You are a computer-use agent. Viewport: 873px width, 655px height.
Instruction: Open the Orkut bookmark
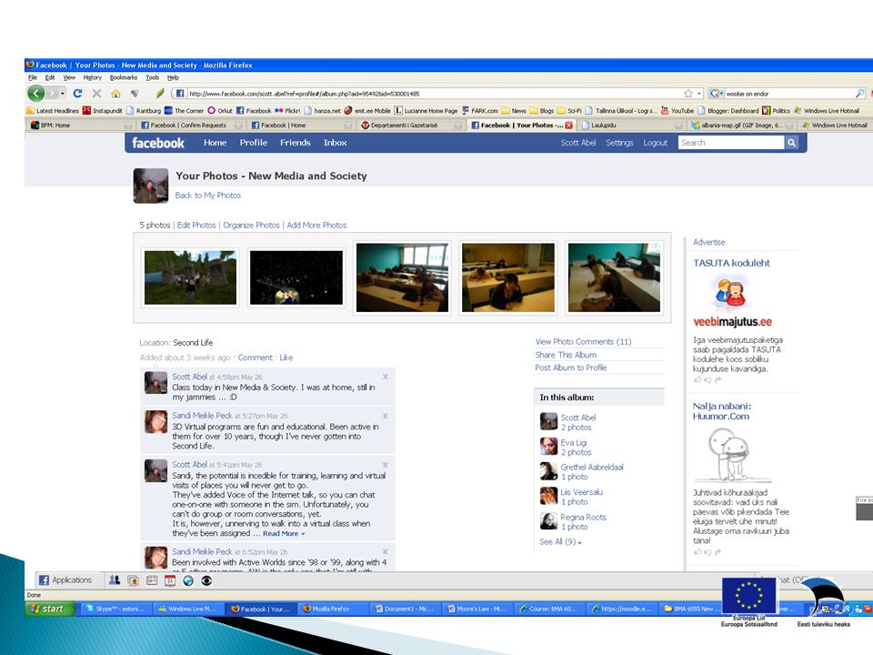coord(220,111)
